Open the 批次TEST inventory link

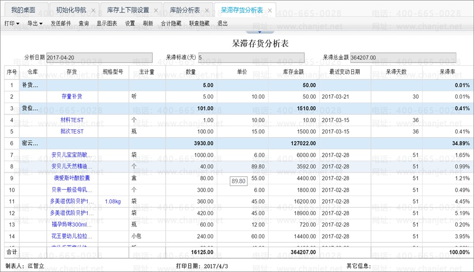[72, 131]
